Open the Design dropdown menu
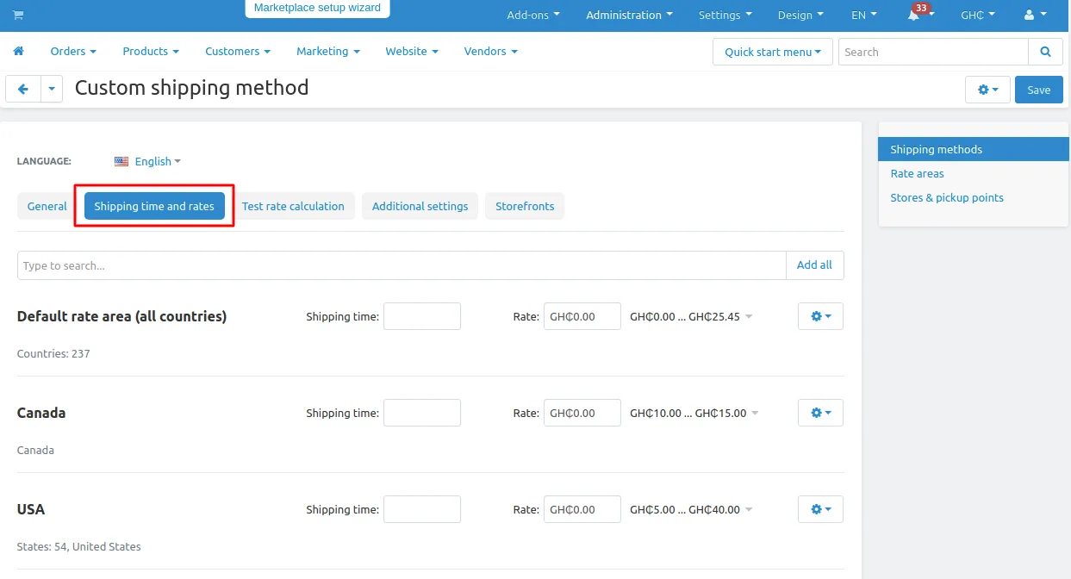 [800, 15]
